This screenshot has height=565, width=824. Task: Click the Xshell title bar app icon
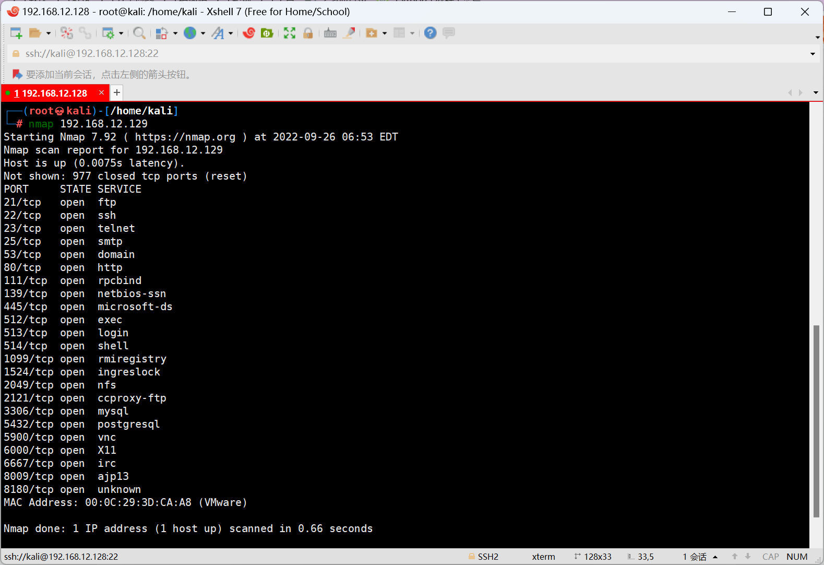pos(13,11)
